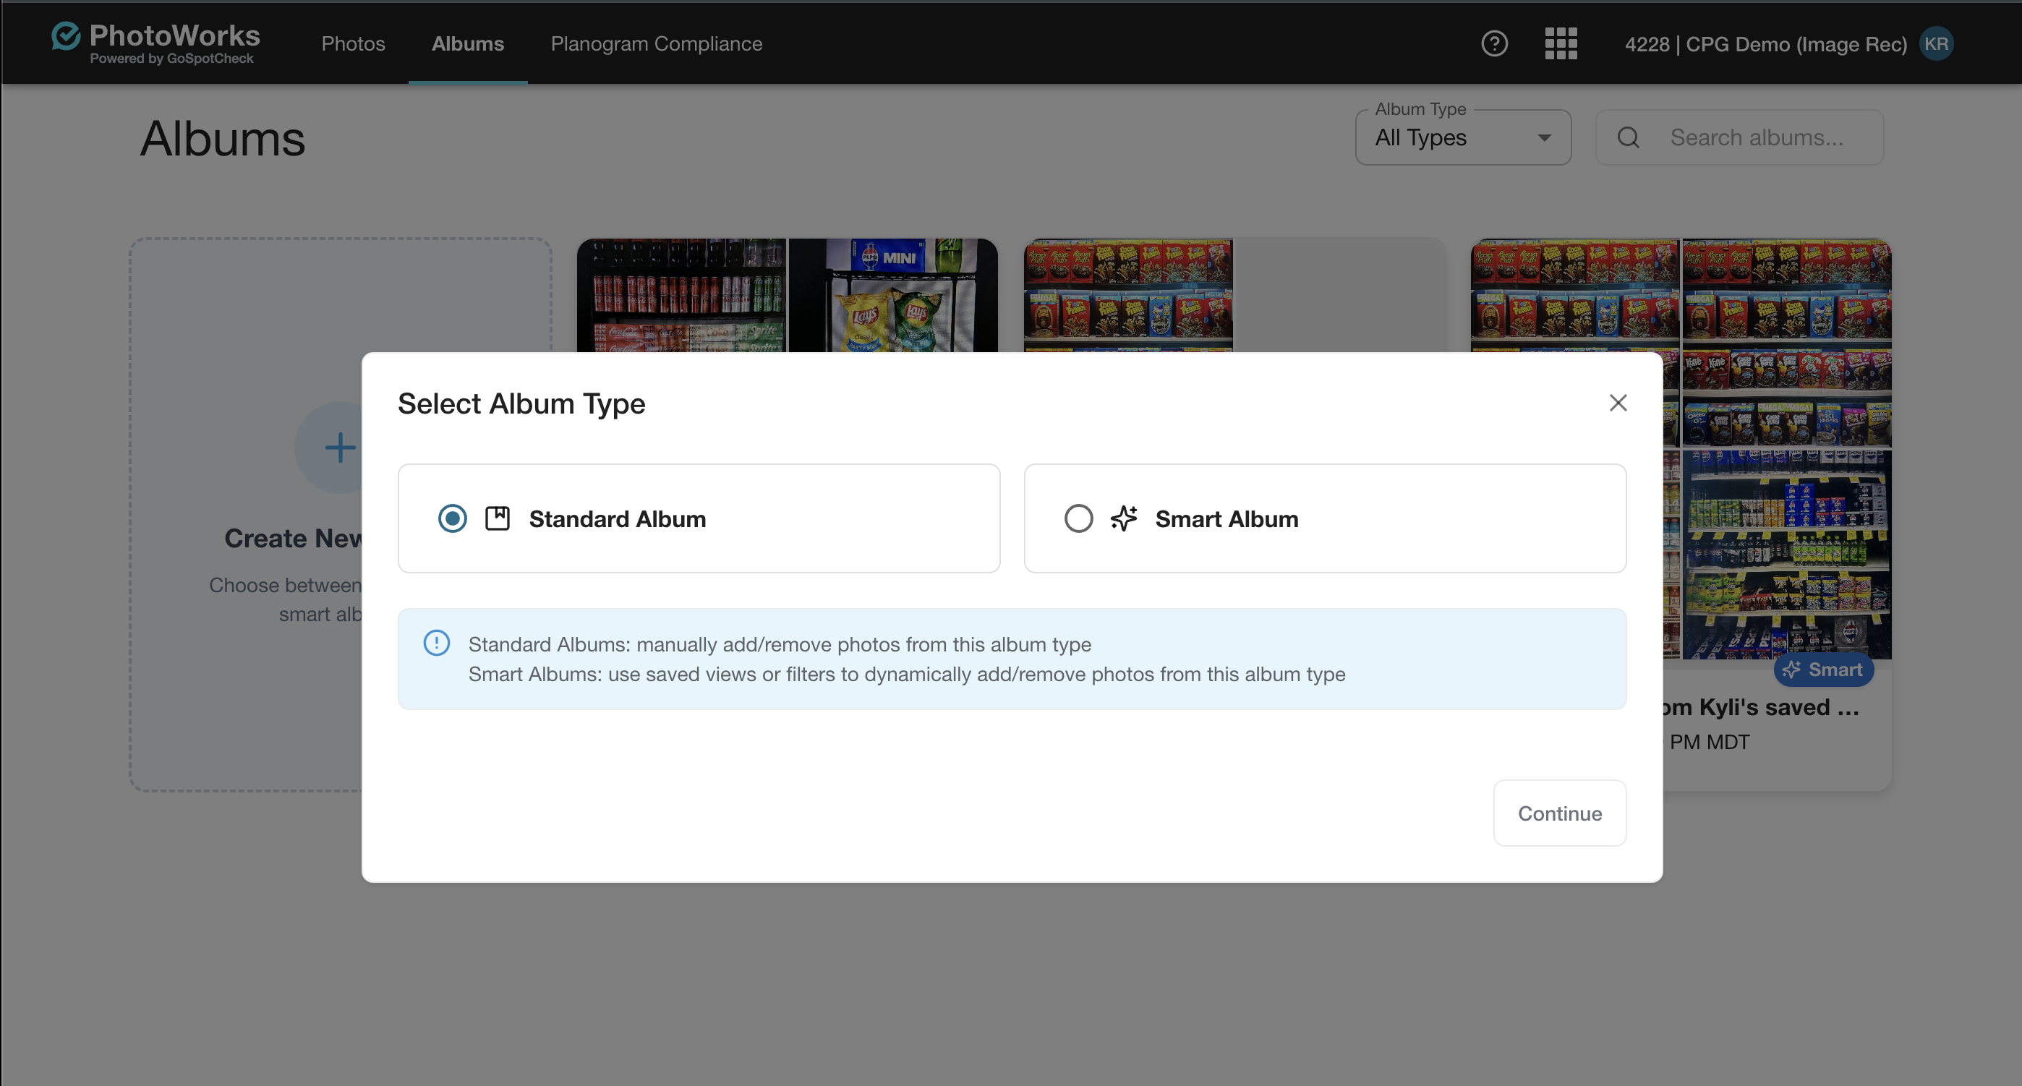Switch to the Albums tab
Screen dimensions: 2022x1086
point(468,43)
